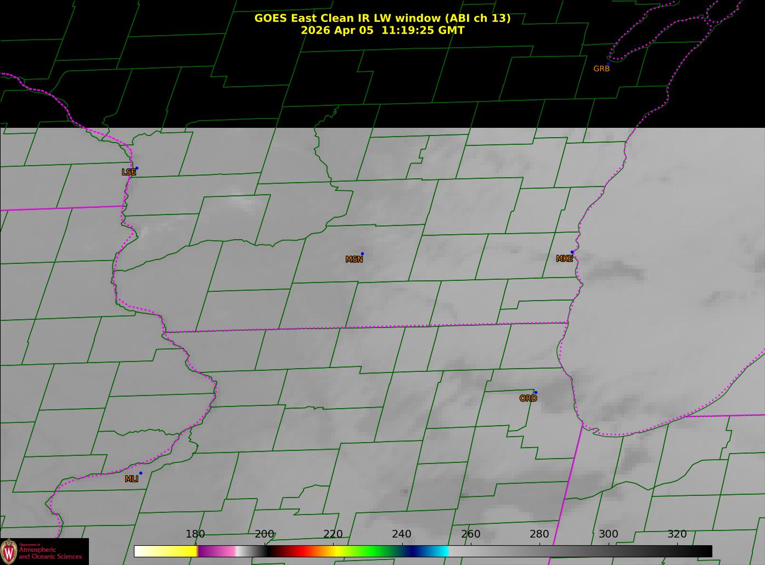Click the LSE station label
The image size is (765, 565).
[129, 172]
